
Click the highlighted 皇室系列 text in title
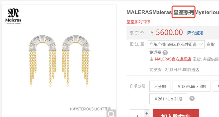click(183, 12)
